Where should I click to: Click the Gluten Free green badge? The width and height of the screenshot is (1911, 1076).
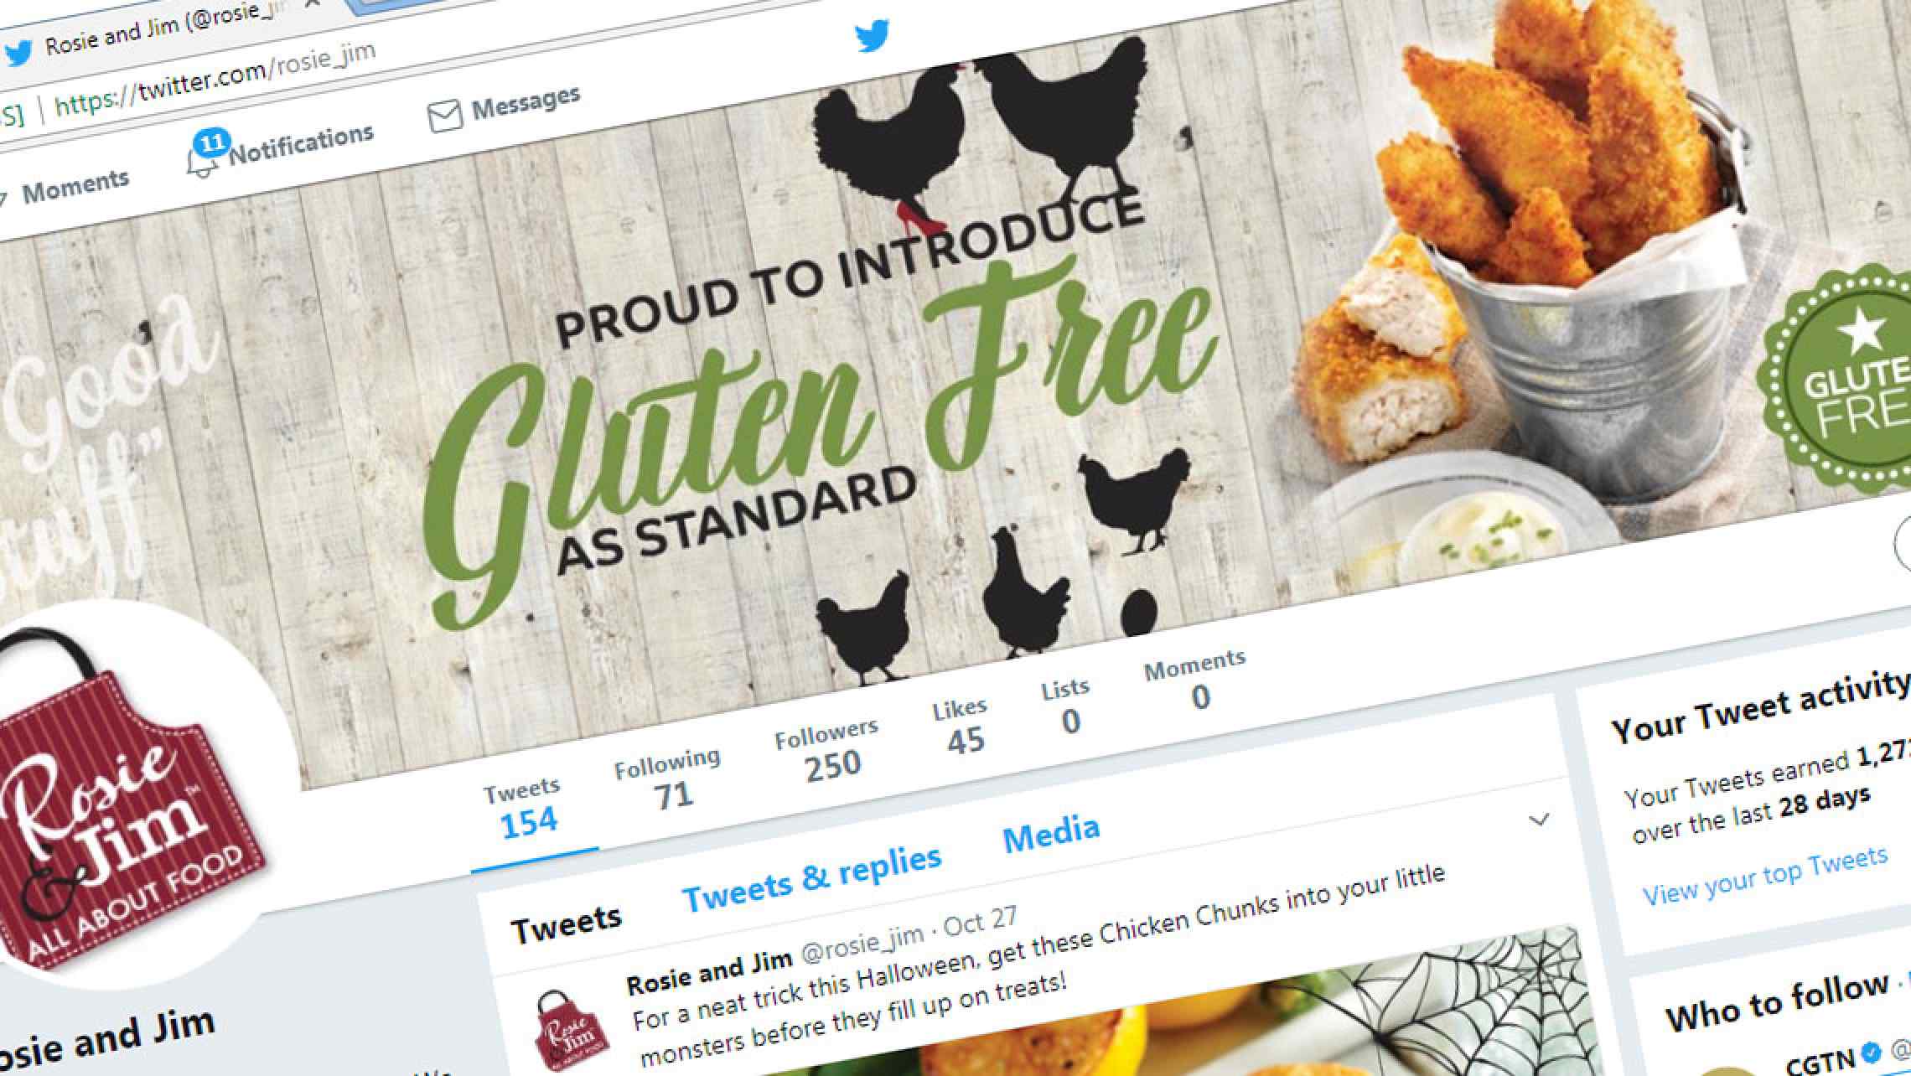[x=1840, y=381]
